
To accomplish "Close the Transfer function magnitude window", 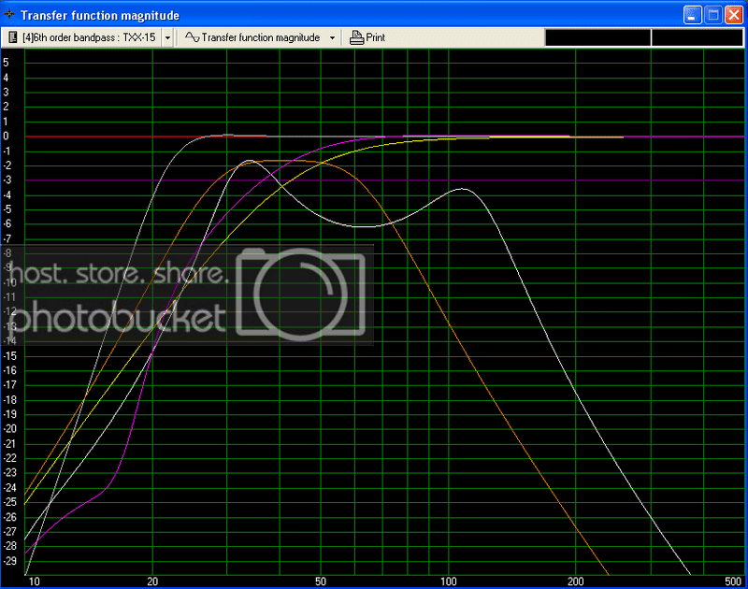I will (x=734, y=15).
